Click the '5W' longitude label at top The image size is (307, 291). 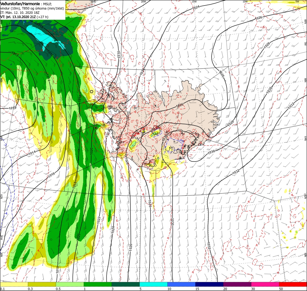297,2
